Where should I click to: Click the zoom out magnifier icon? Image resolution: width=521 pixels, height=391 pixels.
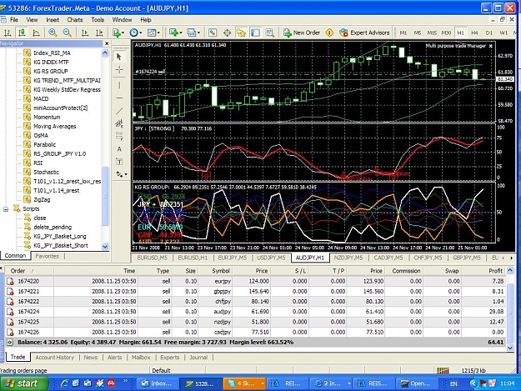pyautogui.click(x=68, y=33)
